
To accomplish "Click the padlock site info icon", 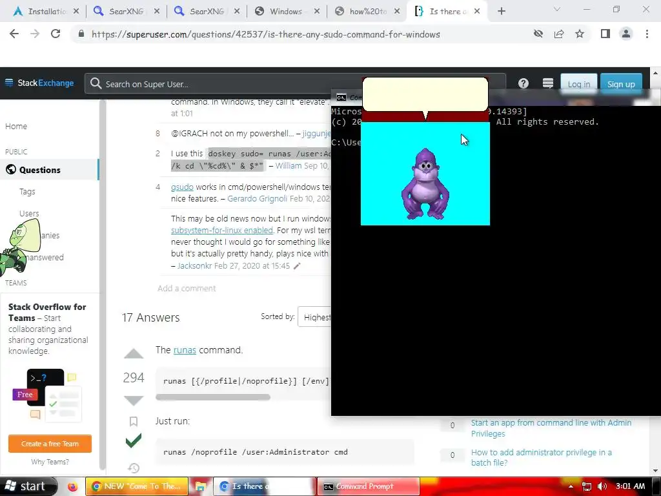I will point(81,34).
